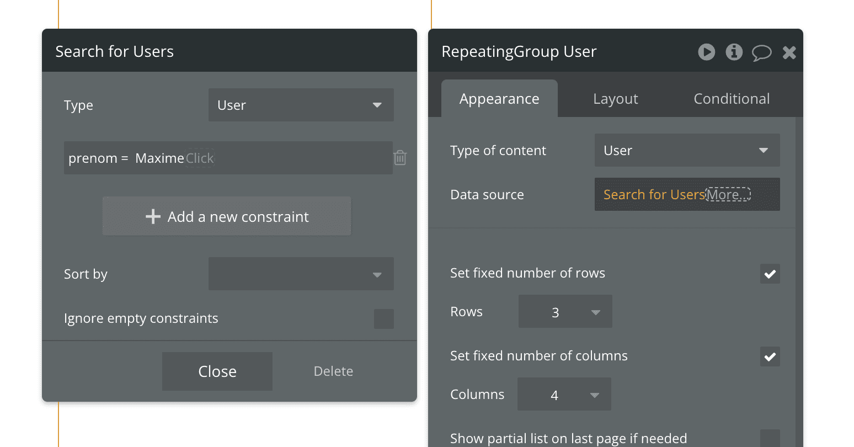Click the Delete search link
The image size is (854, 447).
333,371
